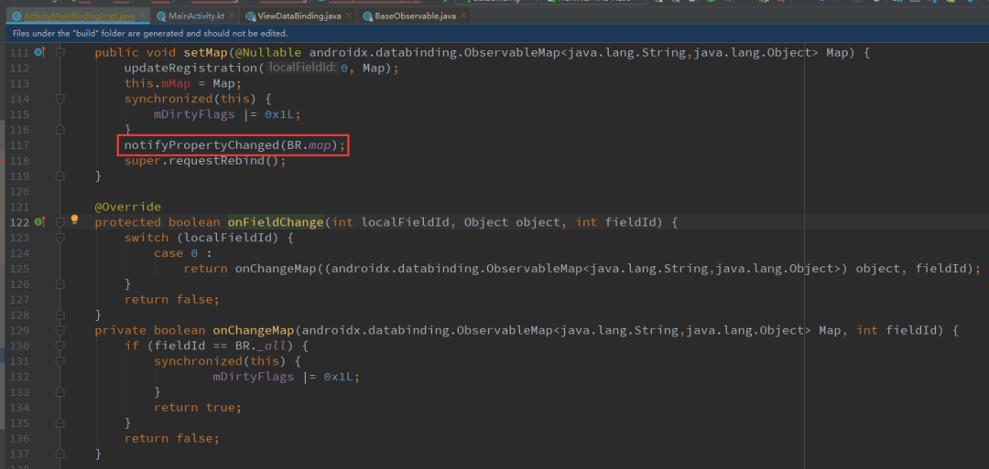Click the fold end marker at line 137
The height and width of the screenshot is (469, 989).
point(60,453)
